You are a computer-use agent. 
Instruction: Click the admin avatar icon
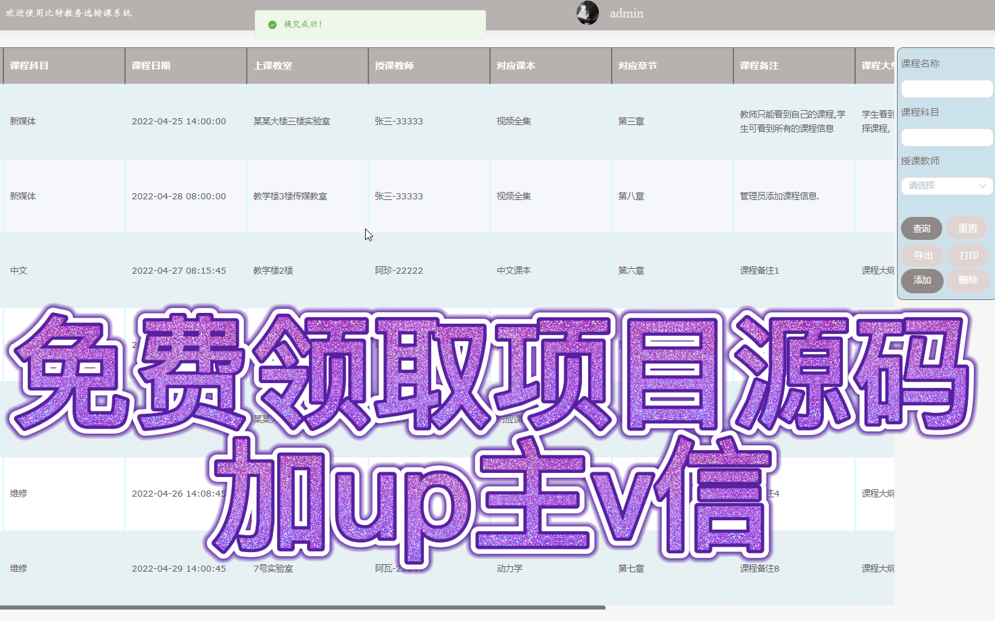(587, 13)
